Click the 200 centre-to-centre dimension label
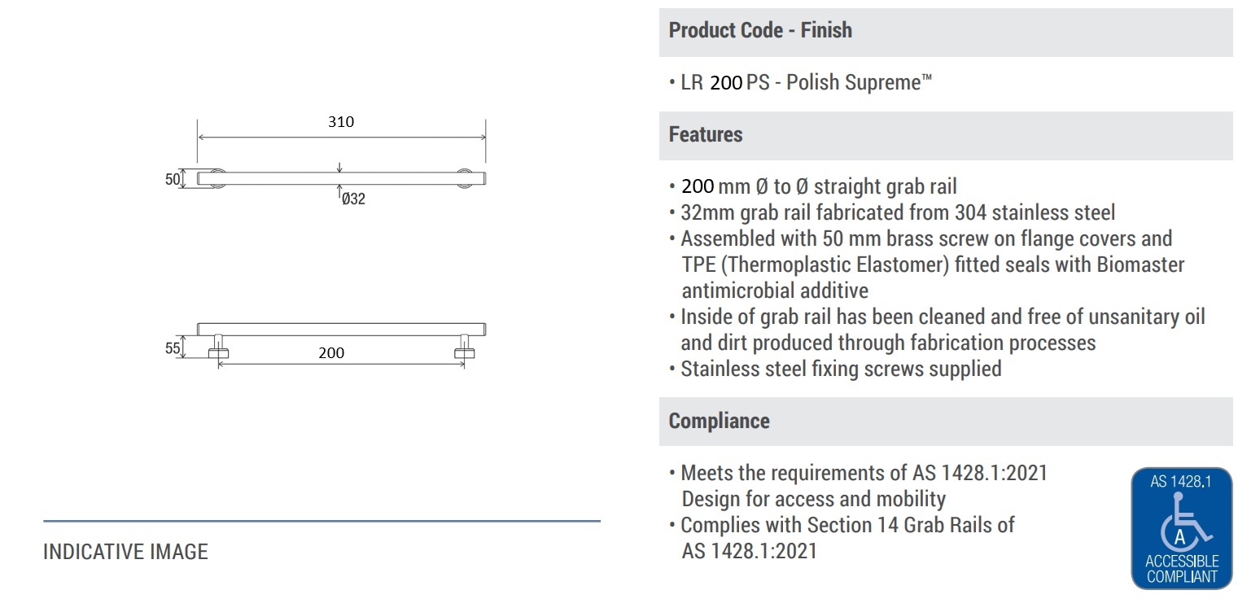This screenshot has height=599, width=1251. [x=331, y=353]
